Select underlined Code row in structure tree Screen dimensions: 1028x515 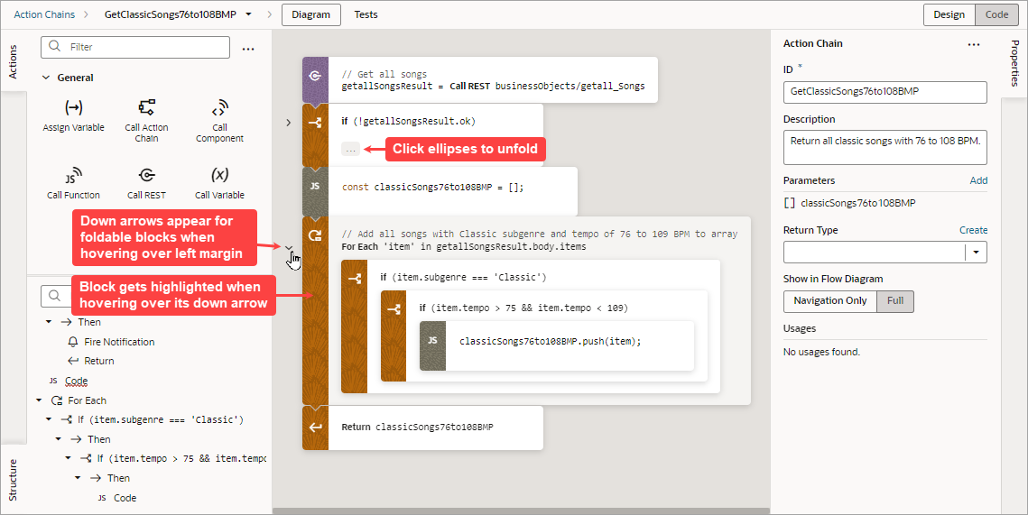(76, 381)
